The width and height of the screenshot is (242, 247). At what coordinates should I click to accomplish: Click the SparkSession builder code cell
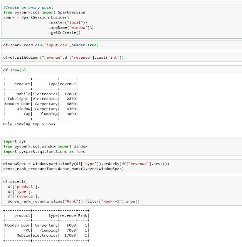pyautogui.click(x=121, y=20)
